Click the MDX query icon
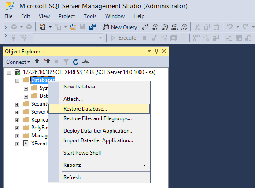 click(x=155, y=27)
